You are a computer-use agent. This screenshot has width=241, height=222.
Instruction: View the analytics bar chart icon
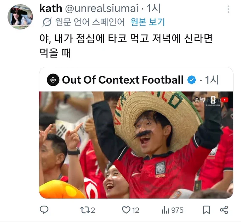[x=166, y=210]
